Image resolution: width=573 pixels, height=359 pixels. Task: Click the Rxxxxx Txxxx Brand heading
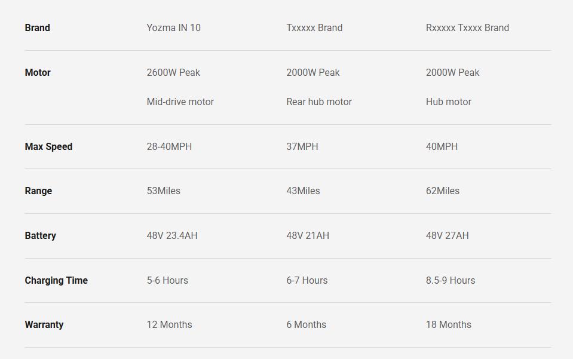pyautogui.click(x=467, y=27)
